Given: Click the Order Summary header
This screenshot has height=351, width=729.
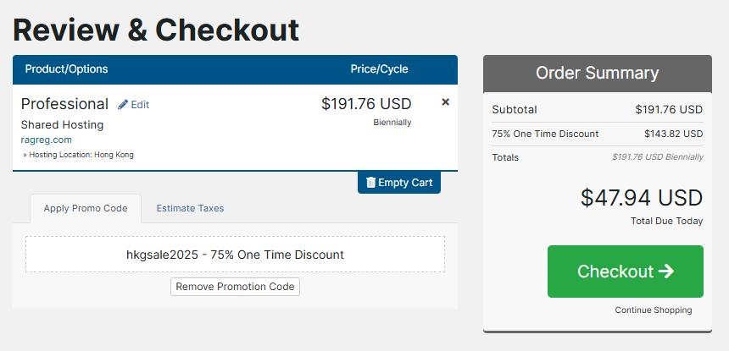Looking at the screenshot, I should 597,74.
